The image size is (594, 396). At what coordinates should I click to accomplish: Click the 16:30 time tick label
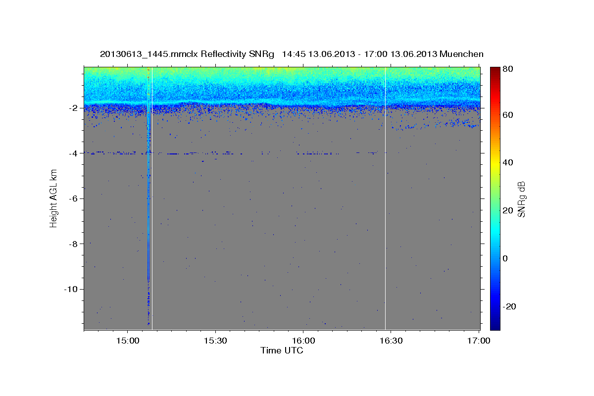point(391,341)
